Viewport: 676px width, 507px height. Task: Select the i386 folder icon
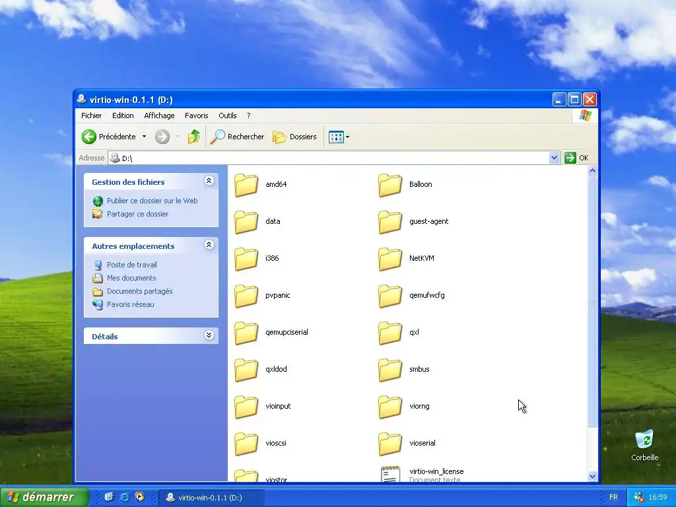[x=246, y=259]
